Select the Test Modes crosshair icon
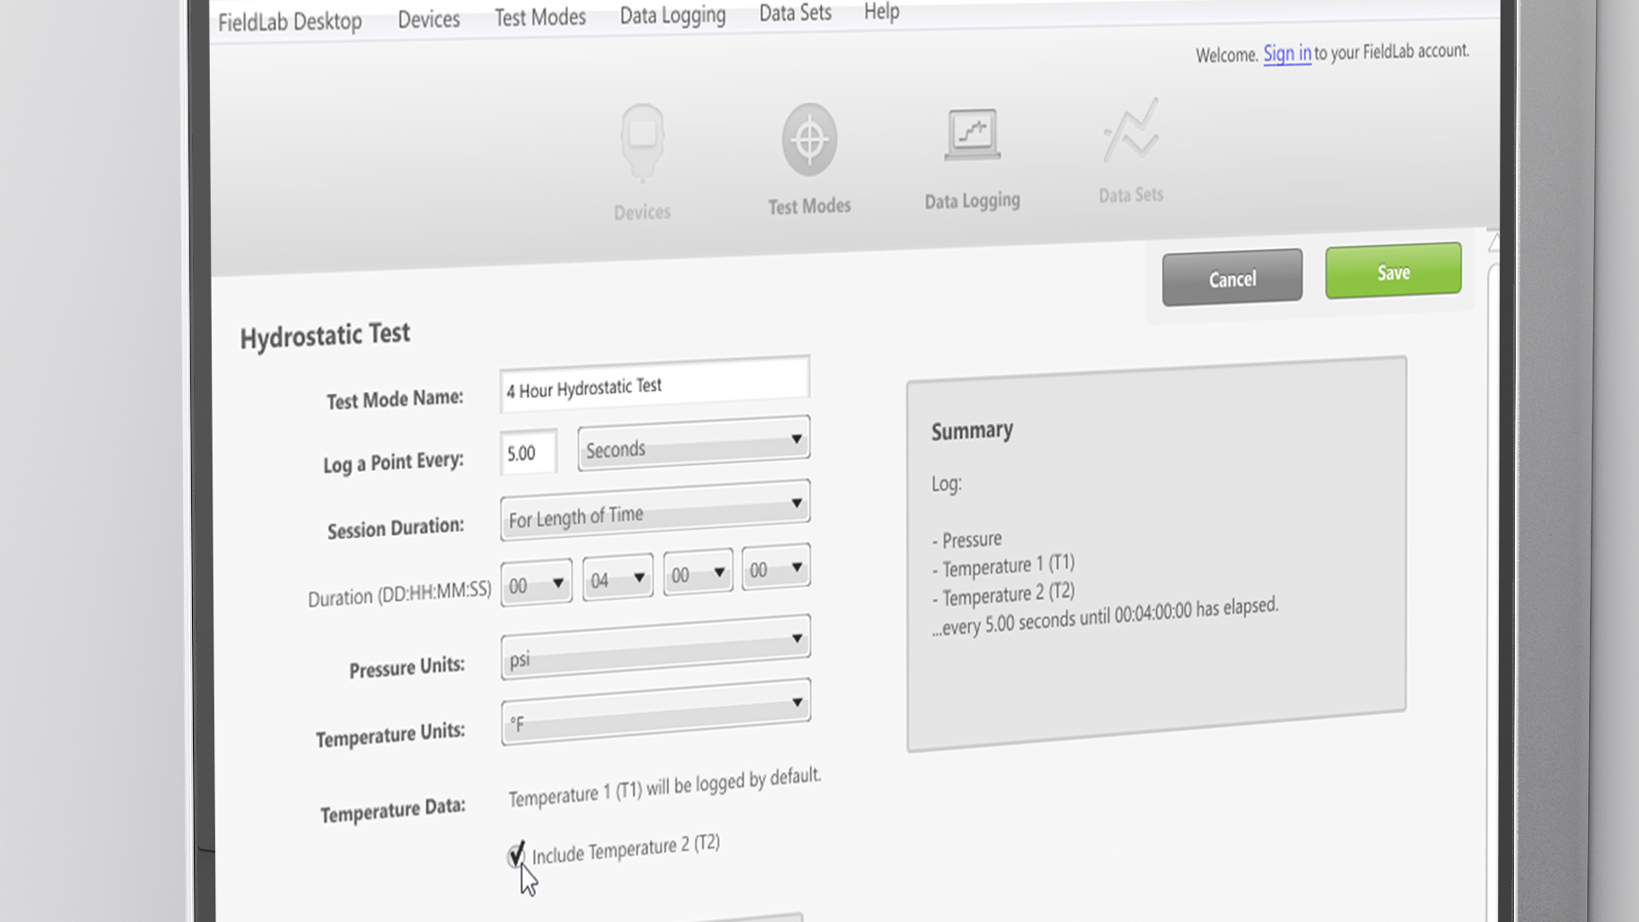 (x=809, y=140)
